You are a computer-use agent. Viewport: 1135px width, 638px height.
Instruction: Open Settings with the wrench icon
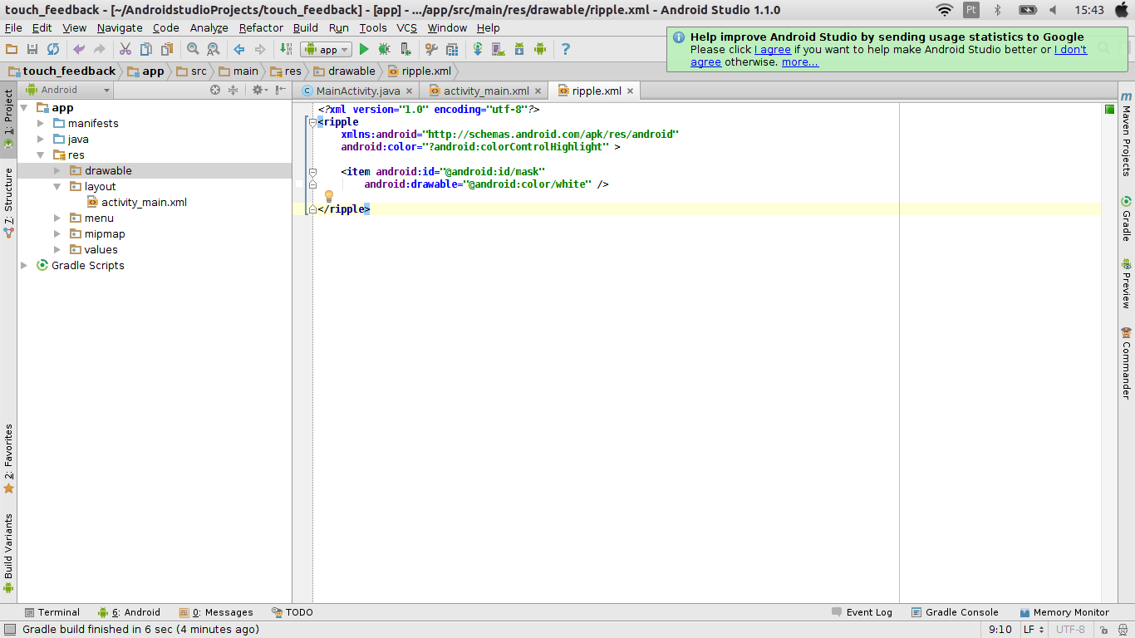pyautogui.click(x=431, y=50)
